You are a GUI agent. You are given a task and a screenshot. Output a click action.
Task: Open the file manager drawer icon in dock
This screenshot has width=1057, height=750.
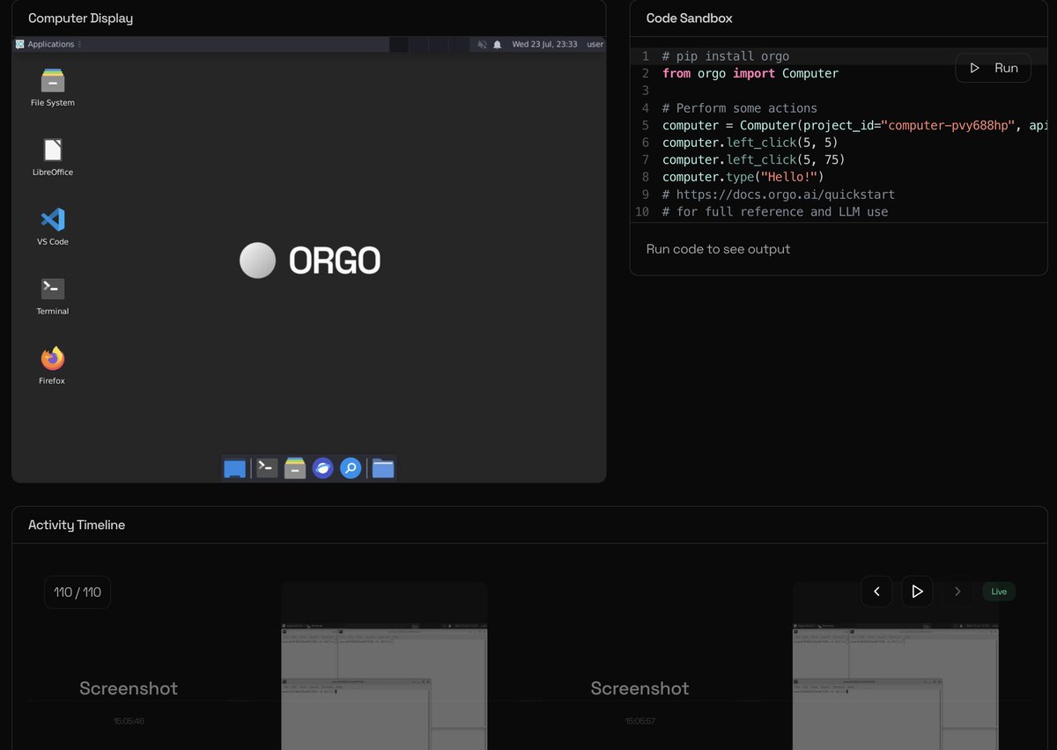295,468
